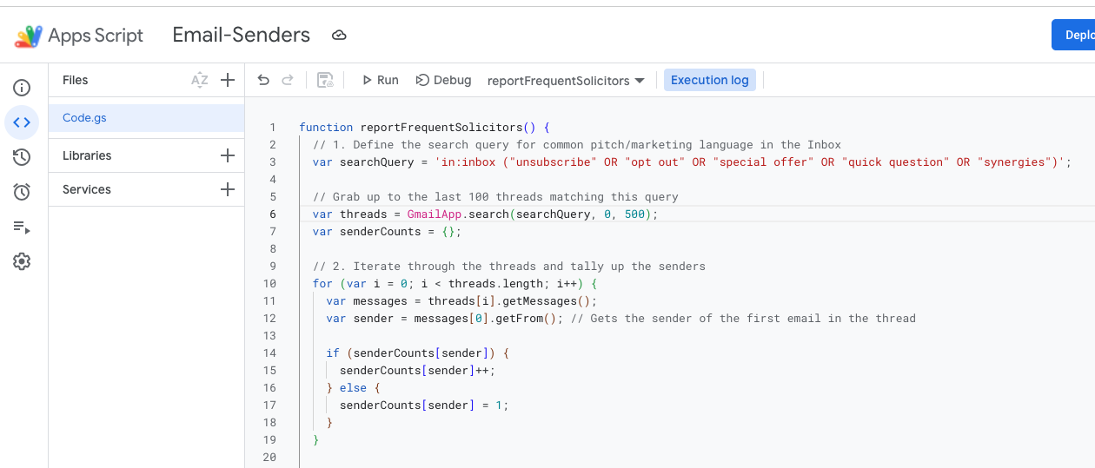Toggle the Execution log panel

click(x=709, y=80)
